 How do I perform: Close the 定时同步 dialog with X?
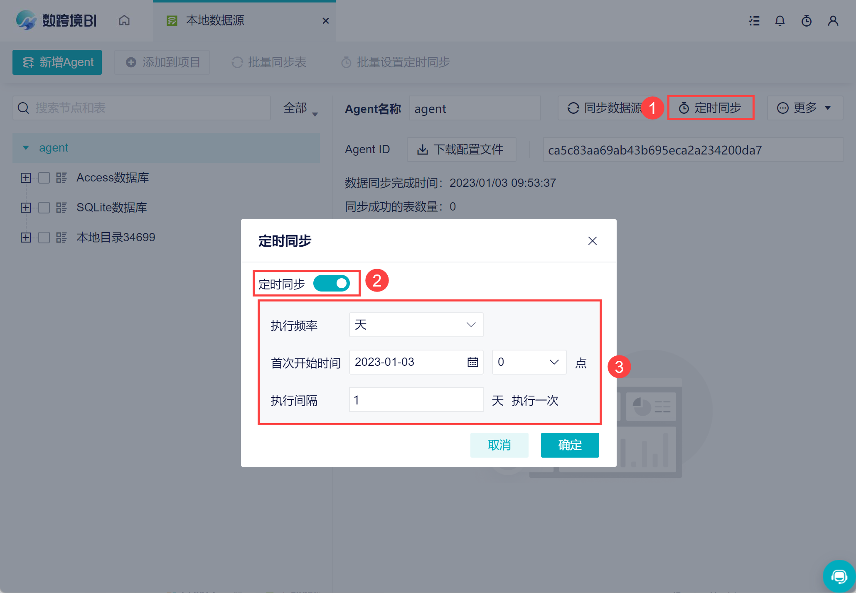(592, 241)
